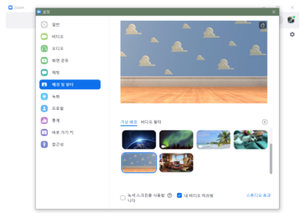This screenshot has height=220, width=305.
Task: Click the plus icon to add a background
Action: 265,122
